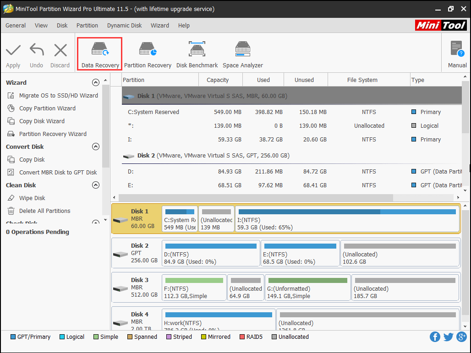Select the F:(NTFS) 112.3 GB Simple block
This screenshot has height=353, width=471.
[194, 288]
